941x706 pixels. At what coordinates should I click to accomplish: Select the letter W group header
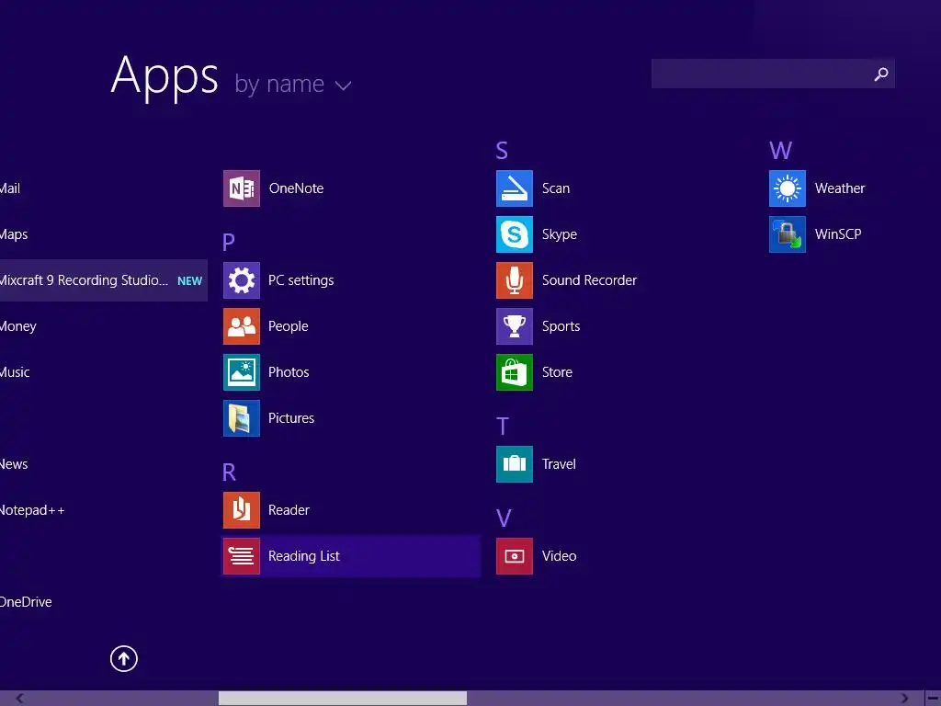tap(781, 150)
